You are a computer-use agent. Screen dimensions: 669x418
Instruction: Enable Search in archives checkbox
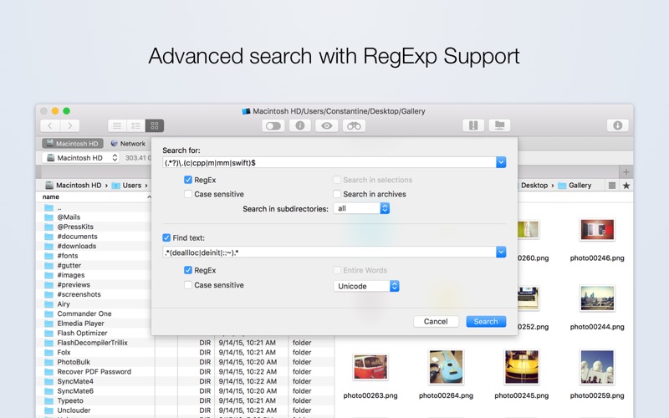pyautogui.click(x=337, y=194)
